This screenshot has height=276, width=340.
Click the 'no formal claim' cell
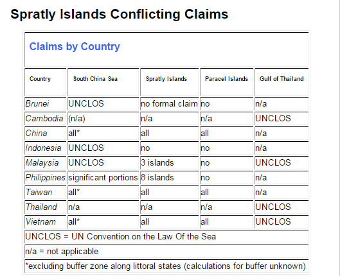pyautogui.click(x=169, y=104)
